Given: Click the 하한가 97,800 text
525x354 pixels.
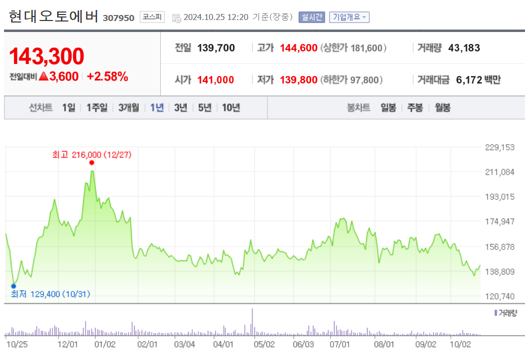Looking at the screenshot, I should pyautogui.click(x=352, y=80).
